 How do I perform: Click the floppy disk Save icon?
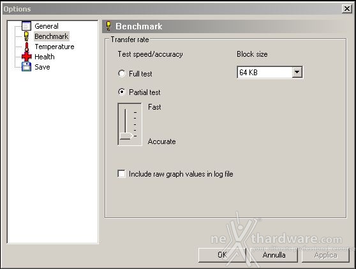26,67
